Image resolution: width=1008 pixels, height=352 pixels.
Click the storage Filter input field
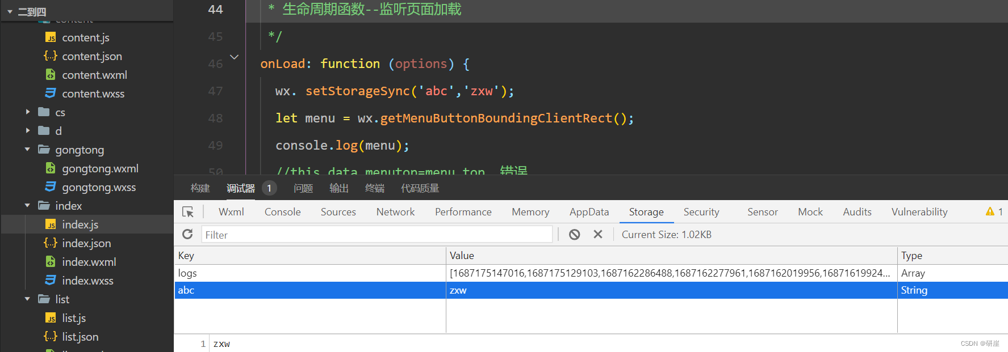(377, 235)
